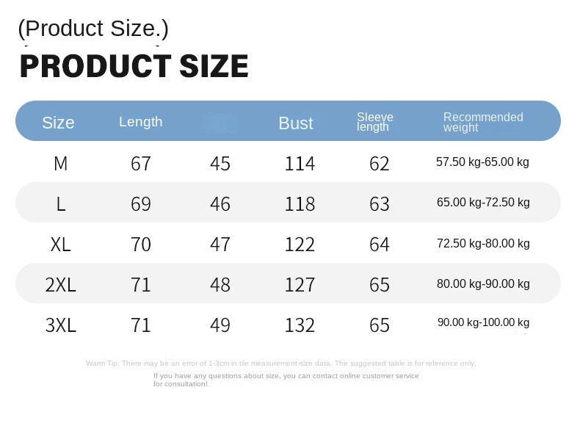Image resolution: width=580 pixels, height=423 pixels.
Task: Click the Warm Tip measurement note
Action: point(280,364)
